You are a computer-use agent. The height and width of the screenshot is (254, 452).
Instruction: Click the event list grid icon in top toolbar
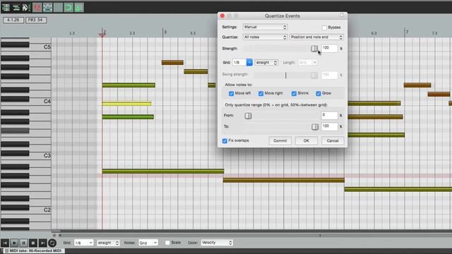tap(6, 8)
